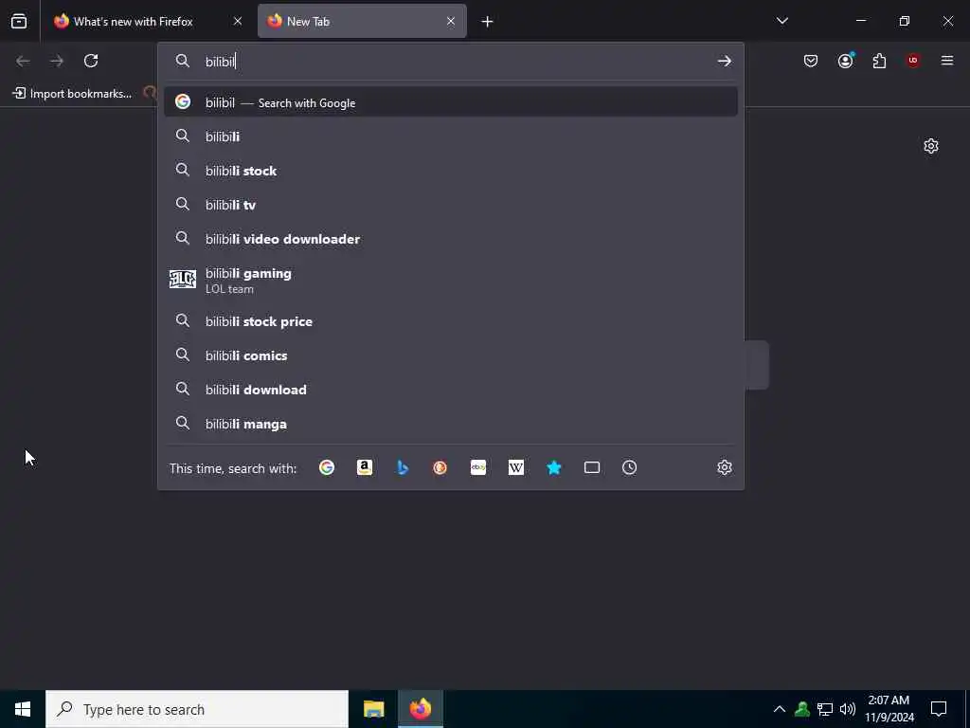This screenshot has height=728, width=970.
Task: Open search settings gear in dropdown
Action: tap(725, 467)
